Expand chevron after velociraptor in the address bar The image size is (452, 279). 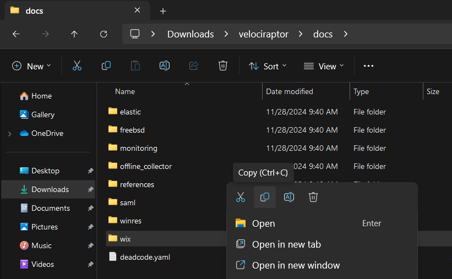click(301, 34)
